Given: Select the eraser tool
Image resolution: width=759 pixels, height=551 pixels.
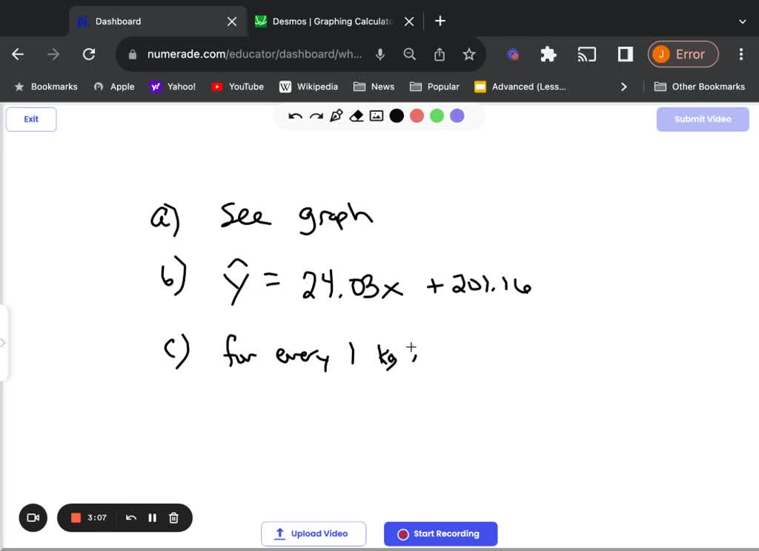Looking at the screenshot, I should coord(357,116).
